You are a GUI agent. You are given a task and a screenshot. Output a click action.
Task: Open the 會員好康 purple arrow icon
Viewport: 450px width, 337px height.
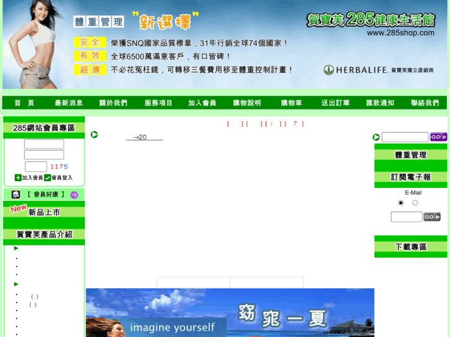(74, 195)
